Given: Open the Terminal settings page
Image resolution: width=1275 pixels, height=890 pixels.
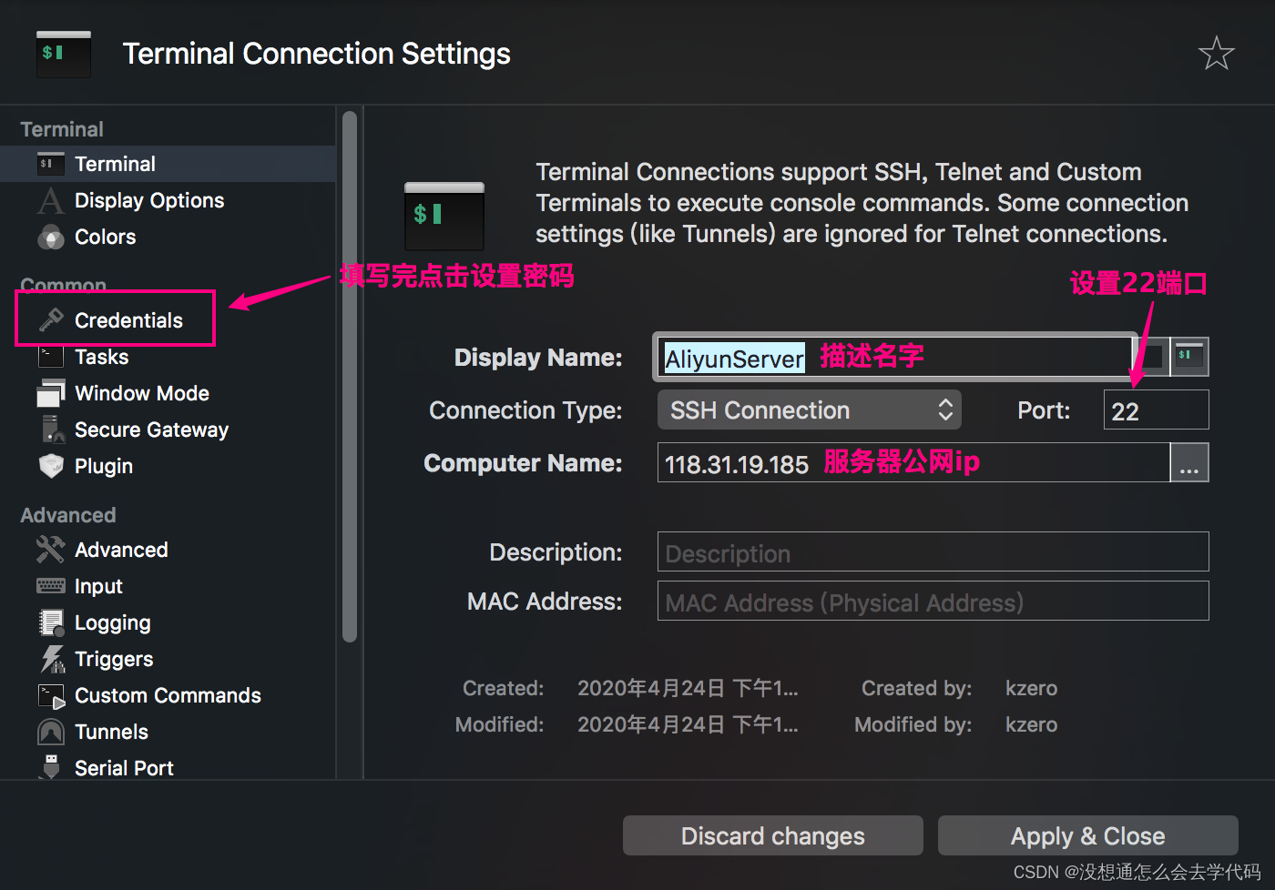Looking at the screenshot, I should 168,164.
